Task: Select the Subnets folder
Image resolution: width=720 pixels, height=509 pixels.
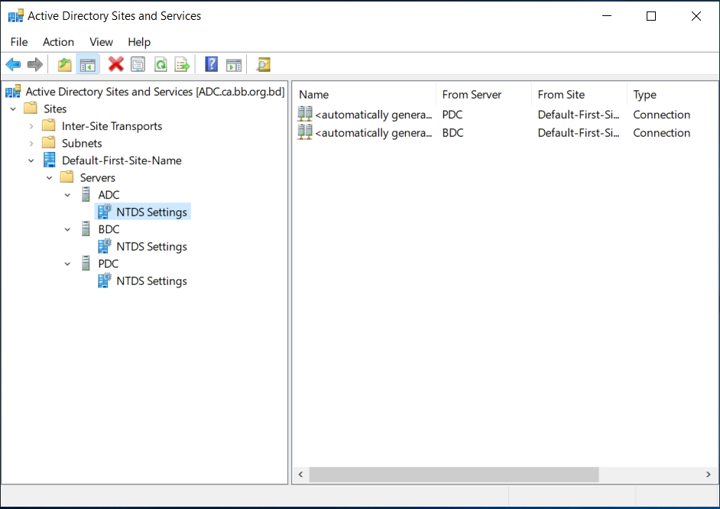Action: pyautogui.click(x=82, y=143)
